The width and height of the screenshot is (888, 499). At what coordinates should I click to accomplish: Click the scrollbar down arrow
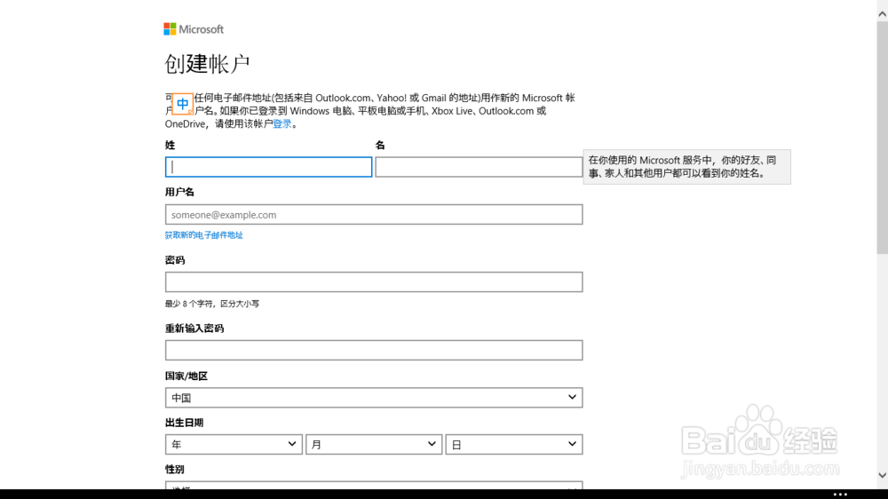tap(883, 475)
